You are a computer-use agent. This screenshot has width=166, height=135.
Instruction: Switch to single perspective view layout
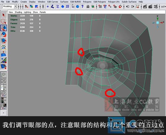pyautogui.click(x=4, y=75)
